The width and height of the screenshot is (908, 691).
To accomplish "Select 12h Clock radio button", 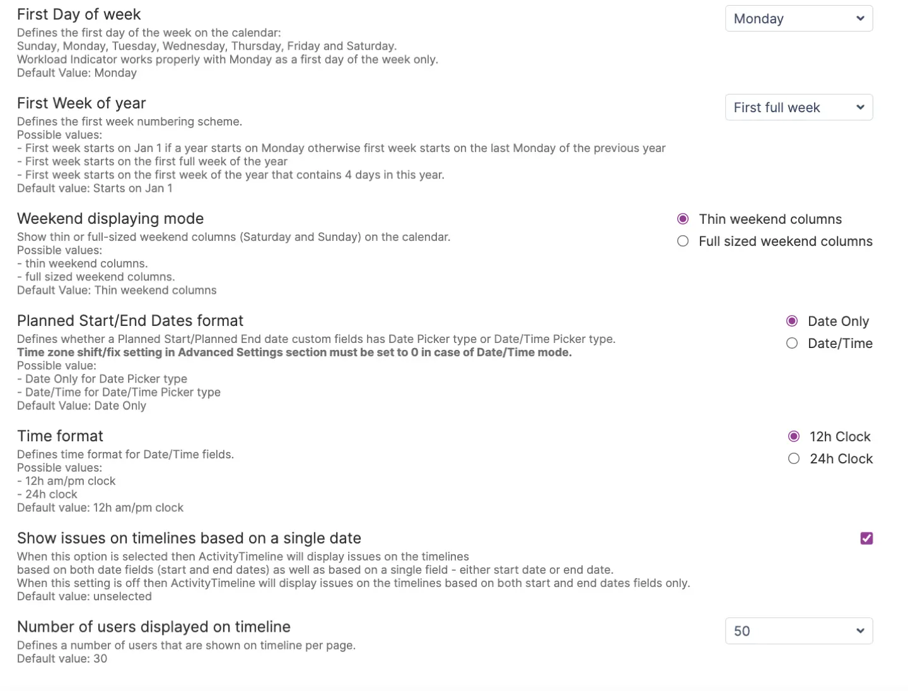I will click(794, 437).
